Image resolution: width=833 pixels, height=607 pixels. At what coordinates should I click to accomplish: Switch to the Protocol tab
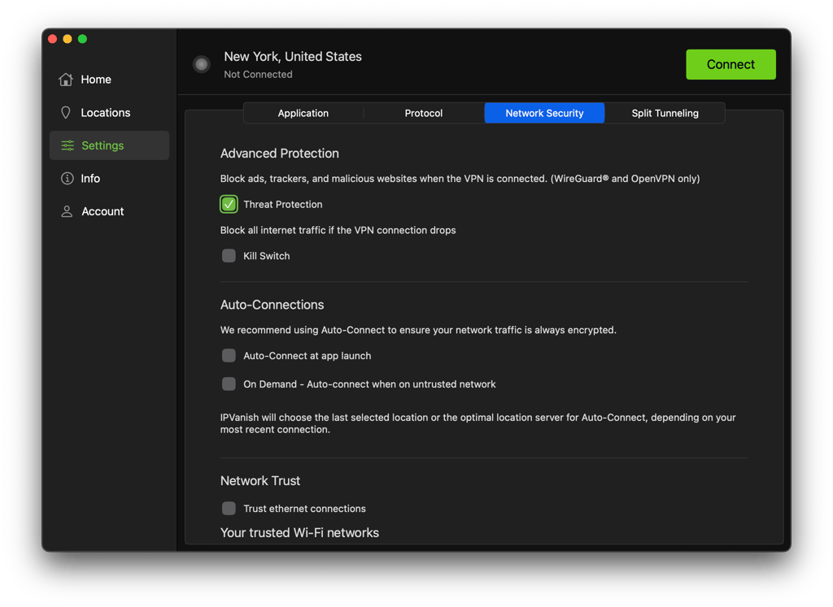coord(424,113)
